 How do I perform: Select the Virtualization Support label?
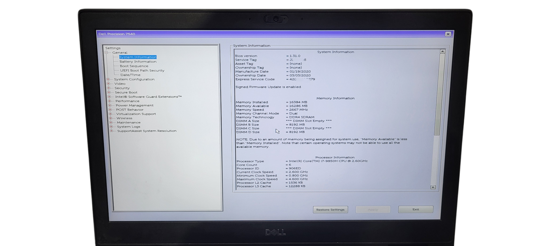point(136,114)
